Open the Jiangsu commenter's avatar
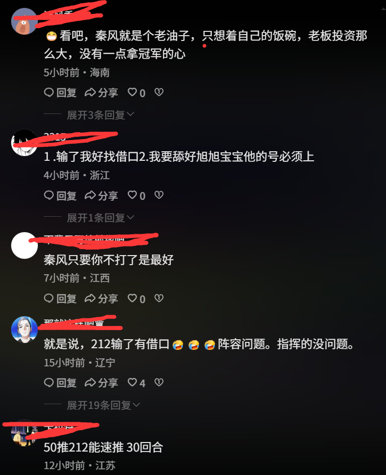The width and height of the screenshot is (386, 475). (x=24, y=432)
